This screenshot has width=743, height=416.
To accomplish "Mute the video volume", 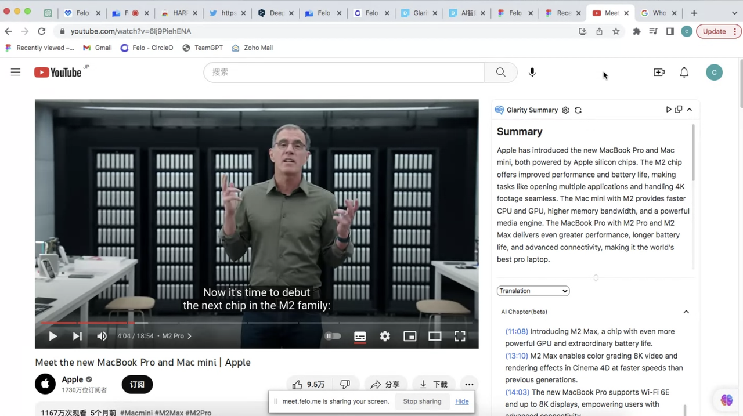I will click(x=102, y=336).
